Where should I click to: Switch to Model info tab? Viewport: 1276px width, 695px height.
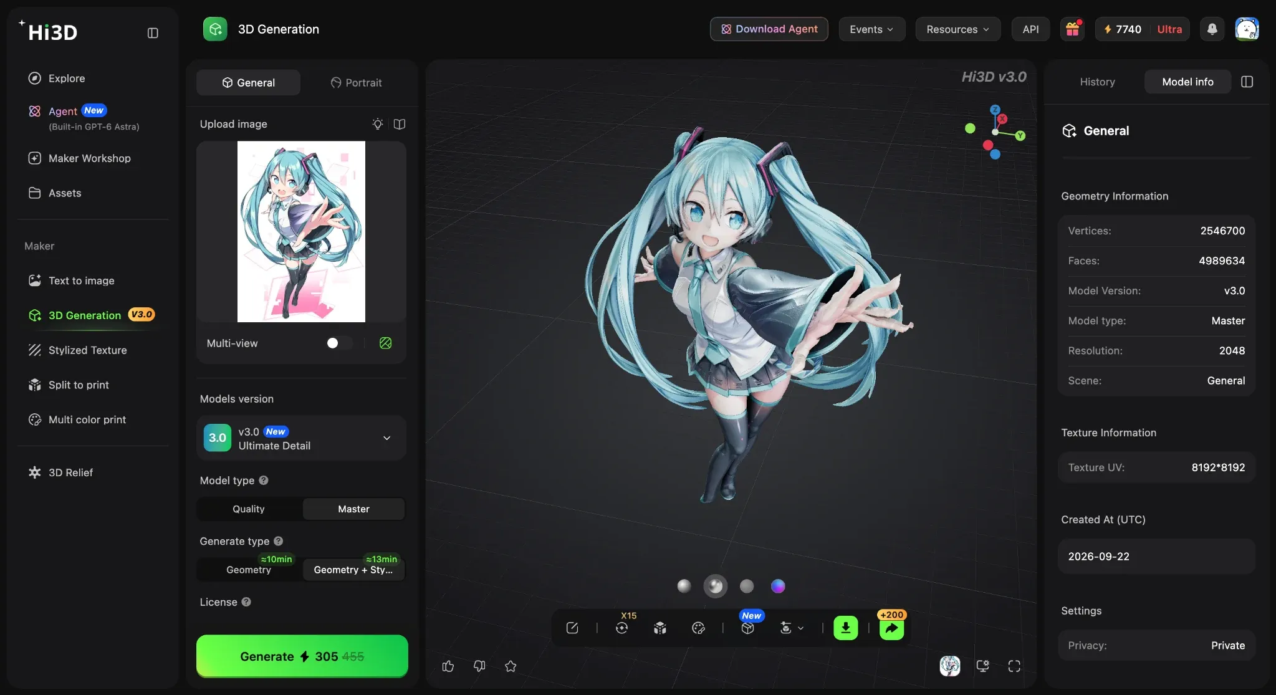coord(1187,82)
